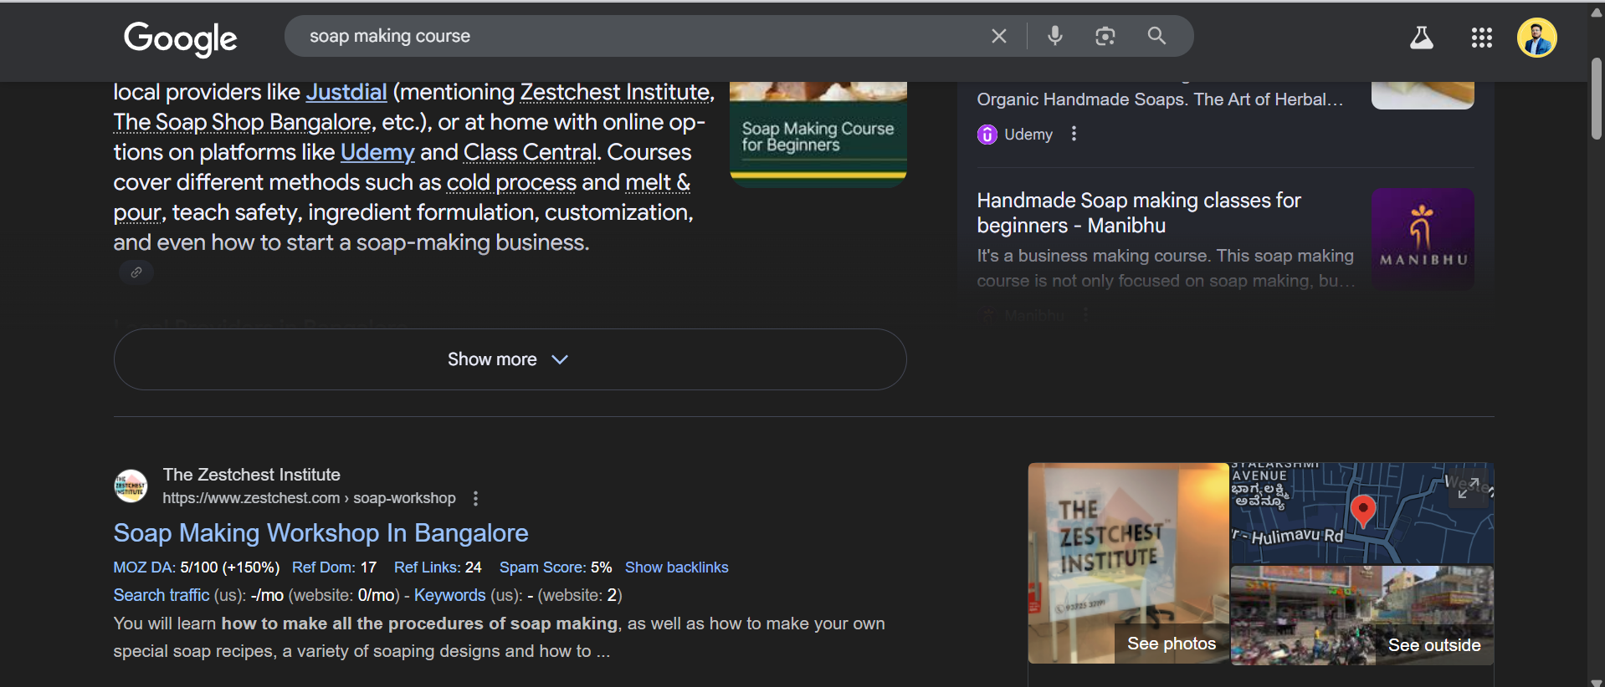Click See photos of Zestchest Institute
This screenshot has height=687, width=1605.
coord(1171,644)
